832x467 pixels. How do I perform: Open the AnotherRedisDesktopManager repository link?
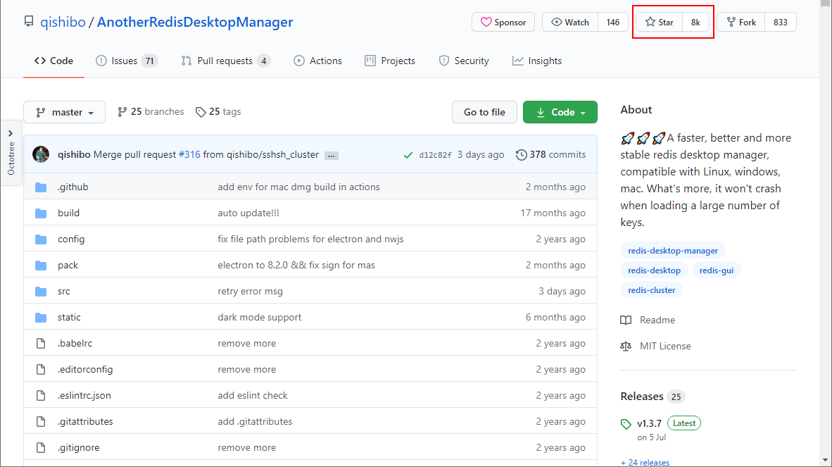click(x=195, y=22)
